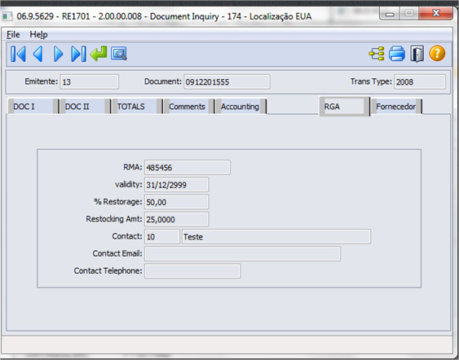Click the Restocking Amt field
459x360 pixels.
177,219
